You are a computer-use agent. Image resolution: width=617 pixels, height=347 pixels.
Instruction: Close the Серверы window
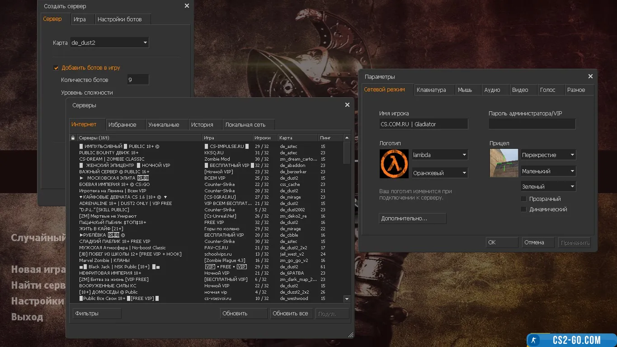[347, 105]
